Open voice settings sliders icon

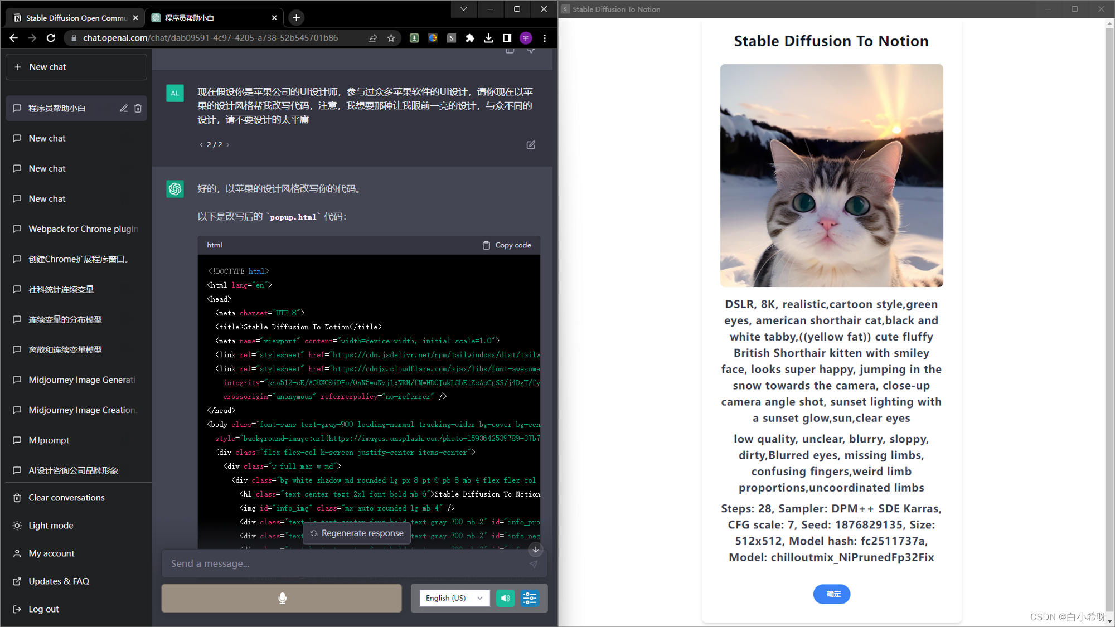530,598
